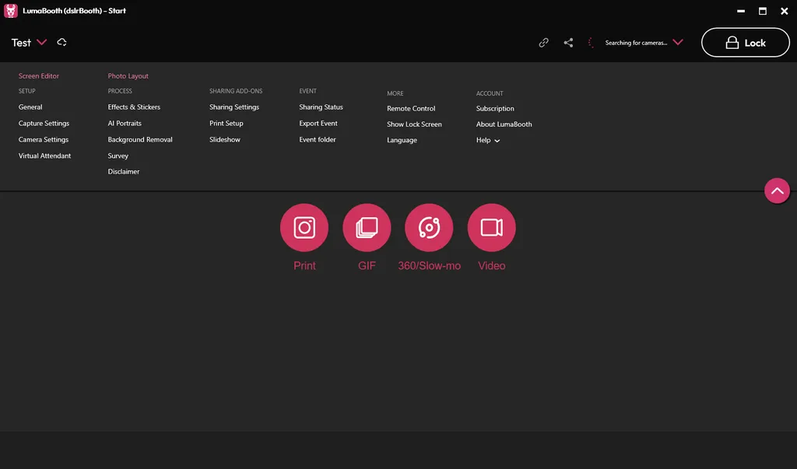
Task: Close the LumaBooth window
Action: pyautogui.click(x=785, y=11)
